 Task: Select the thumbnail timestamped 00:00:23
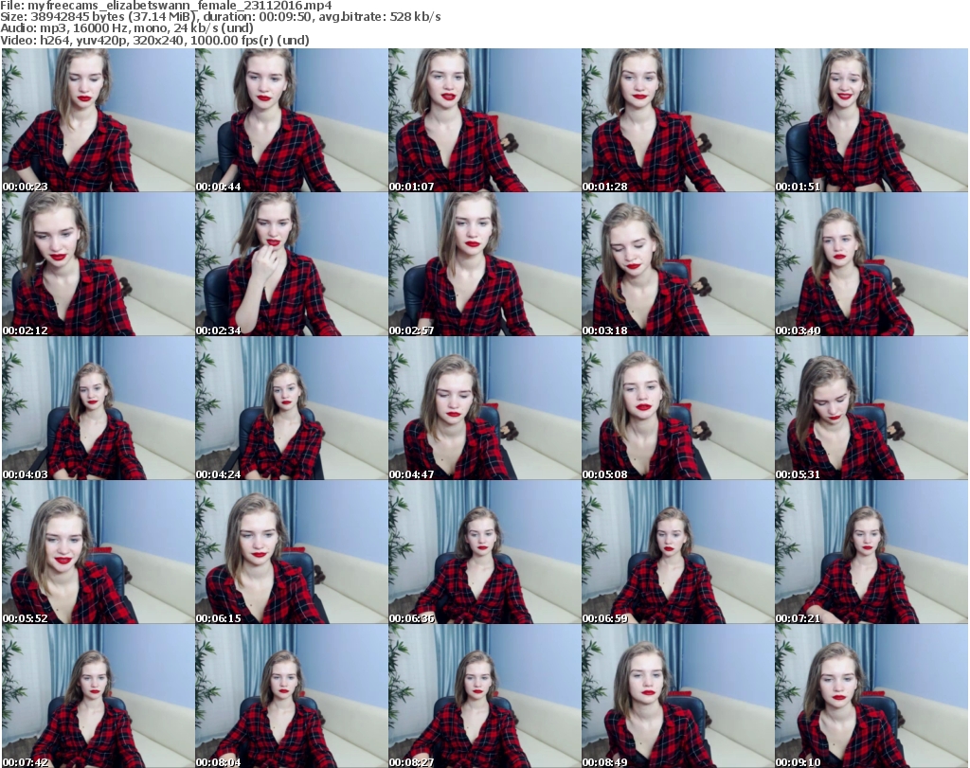point(98,120)
